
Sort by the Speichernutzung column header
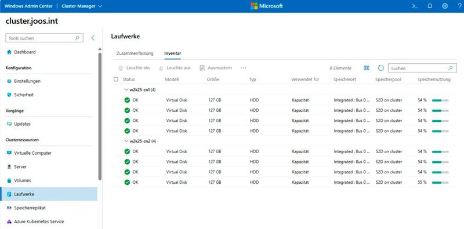434,79
